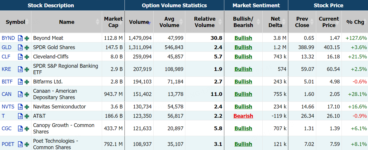Click the green plus beside KRE
368x150 pixels.
27,69
